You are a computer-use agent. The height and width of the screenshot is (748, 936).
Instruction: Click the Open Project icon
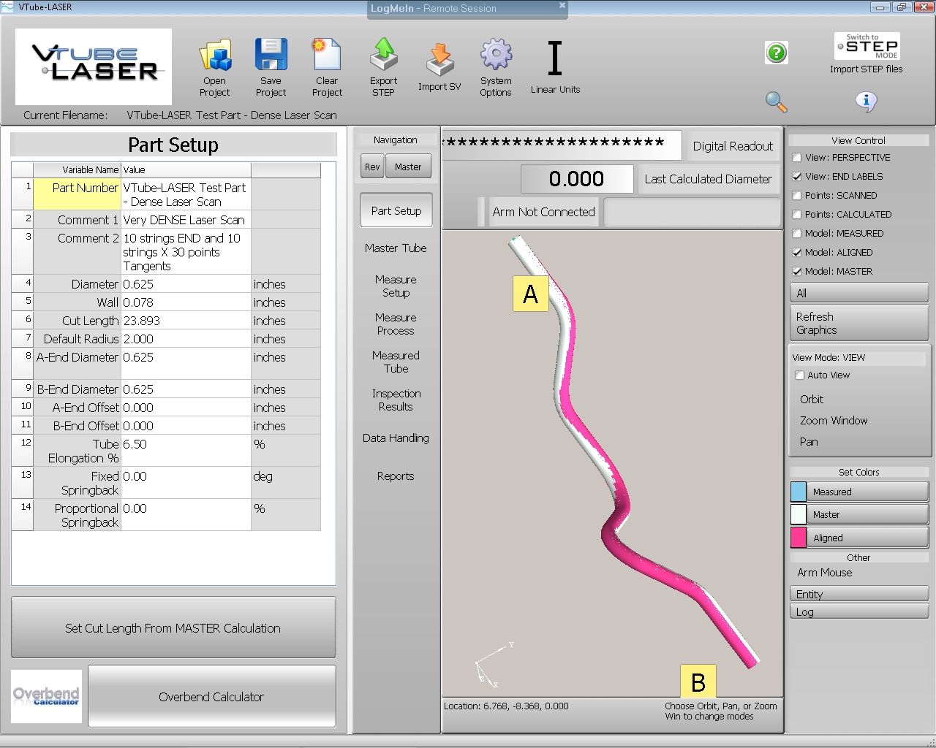click(x=215, y=57)
